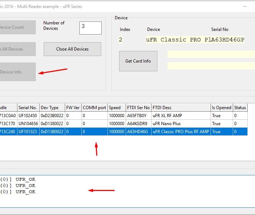Click the Clsoe All Devices button
Screen dimensions: 255x215
[x=72, y=49]
